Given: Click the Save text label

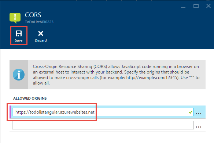Looking at the screenshot, I should point(19,40).
